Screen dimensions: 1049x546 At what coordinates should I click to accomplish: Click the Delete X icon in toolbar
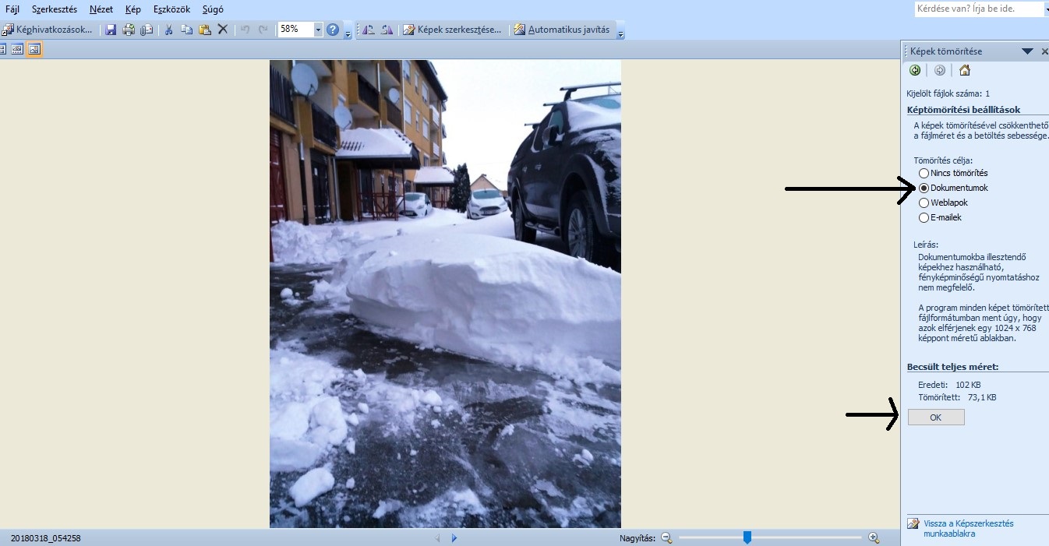click(222, 30)
